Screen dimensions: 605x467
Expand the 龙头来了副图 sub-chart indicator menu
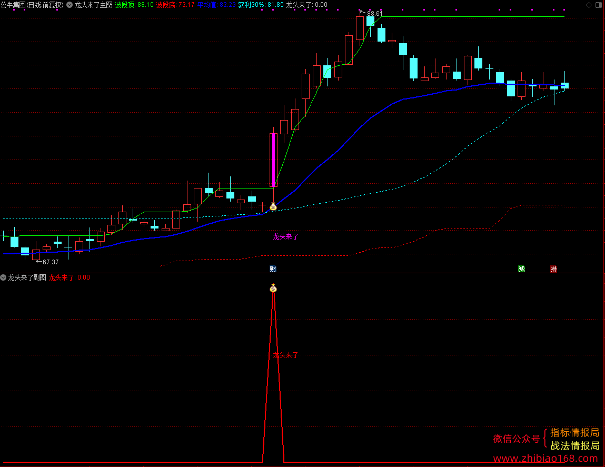click(x=3, y=277)
